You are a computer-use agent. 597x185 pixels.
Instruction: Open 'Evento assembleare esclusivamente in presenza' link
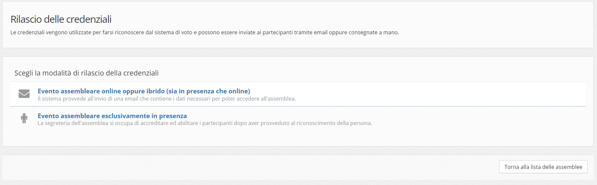112,116
